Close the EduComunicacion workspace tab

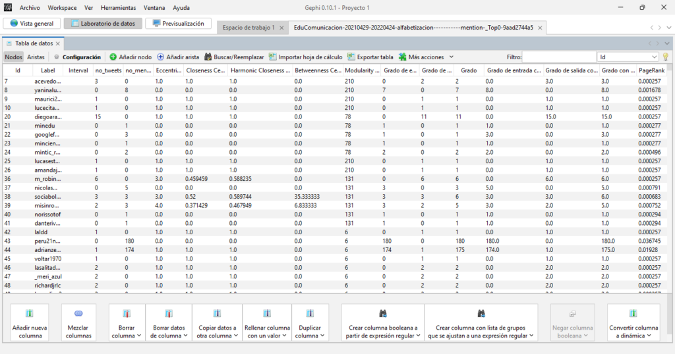(x=540, y=28)
